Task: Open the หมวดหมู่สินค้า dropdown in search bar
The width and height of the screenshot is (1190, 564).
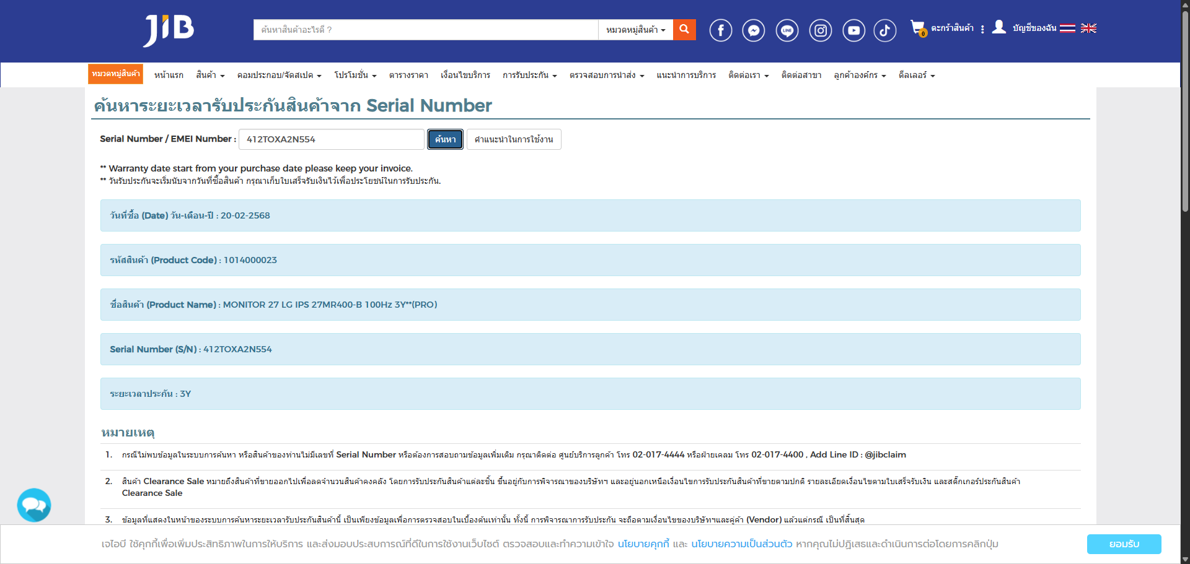Action: click(635, 30)
